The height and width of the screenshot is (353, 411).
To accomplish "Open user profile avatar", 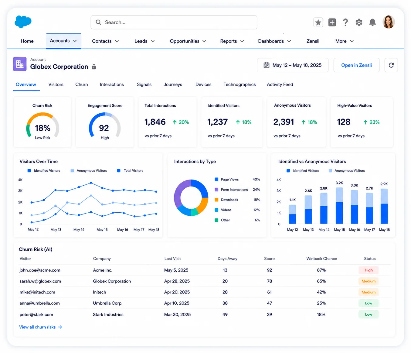I will [389, 22].
